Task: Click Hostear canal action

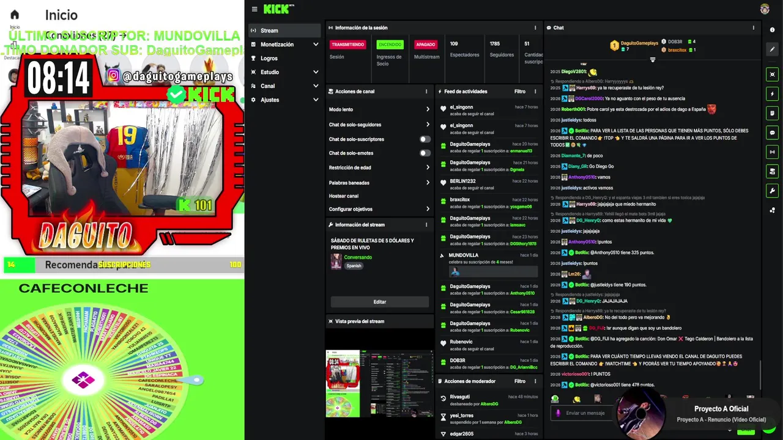Action: [344, 196]
